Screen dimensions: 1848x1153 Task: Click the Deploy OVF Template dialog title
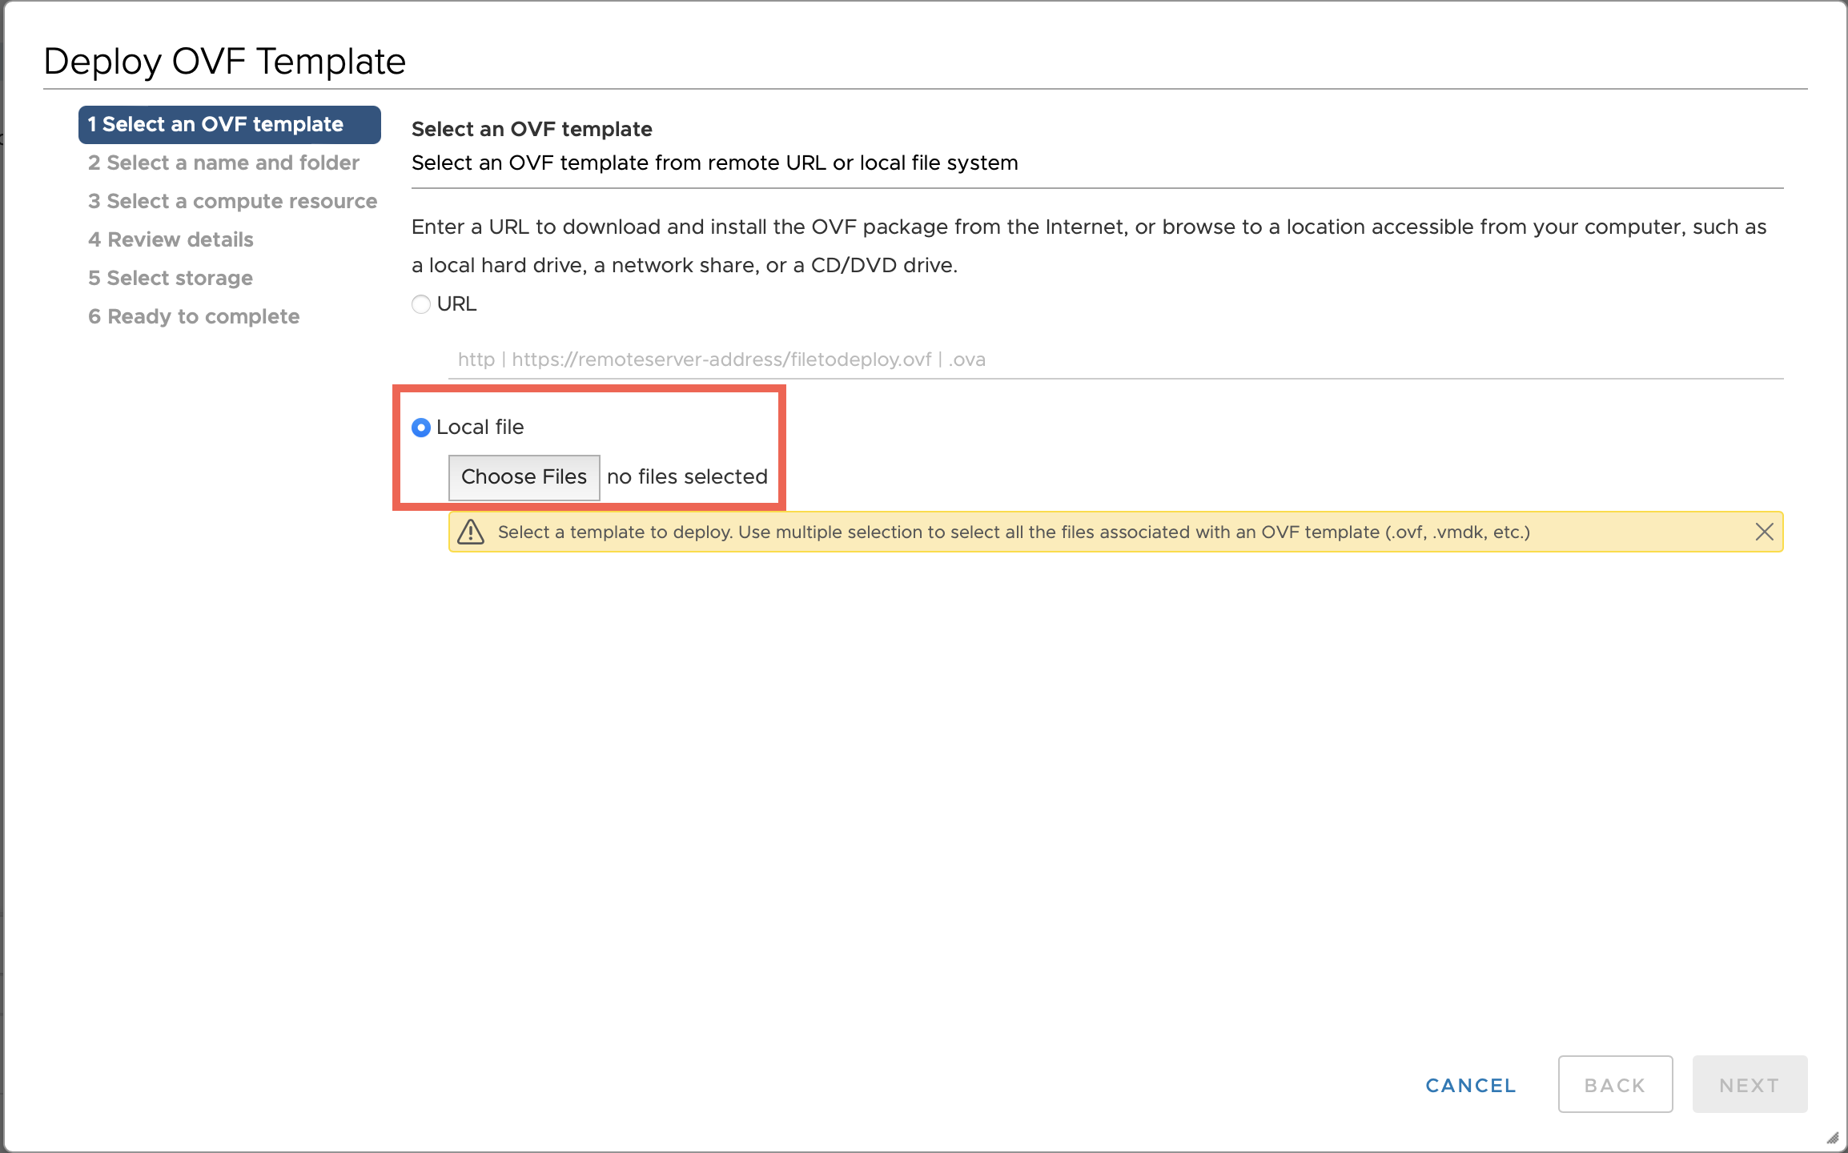[x=225, y=62]
